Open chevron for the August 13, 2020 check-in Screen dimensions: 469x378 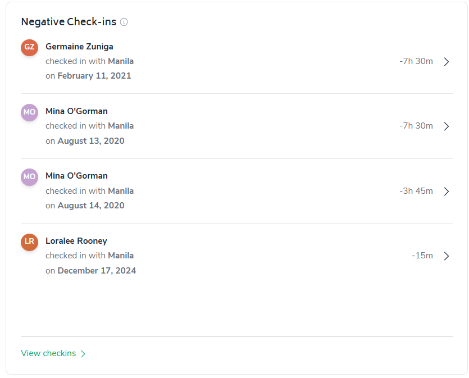[447, 126]
